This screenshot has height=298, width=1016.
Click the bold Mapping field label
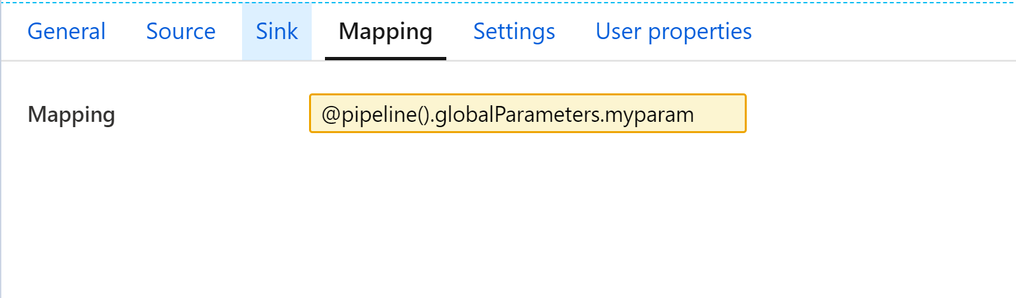[x=71, y=115]
